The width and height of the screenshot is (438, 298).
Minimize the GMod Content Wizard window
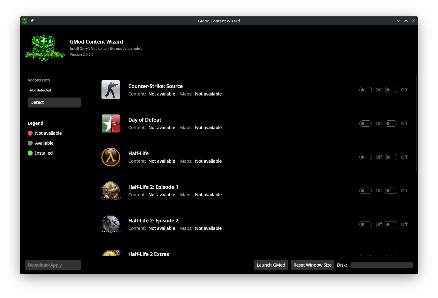399,21
